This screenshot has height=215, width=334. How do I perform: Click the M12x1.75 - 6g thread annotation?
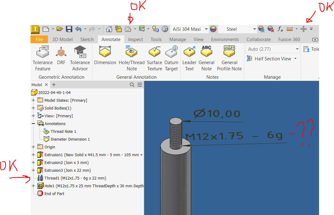pyautogui.click(x=234, y=136)
